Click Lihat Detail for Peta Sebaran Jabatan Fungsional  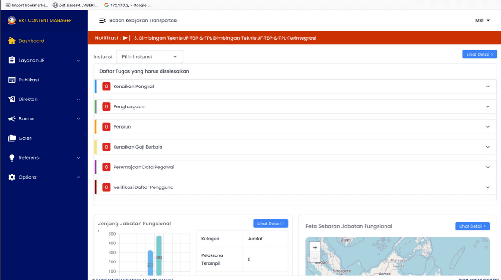[x=472, y=226]
